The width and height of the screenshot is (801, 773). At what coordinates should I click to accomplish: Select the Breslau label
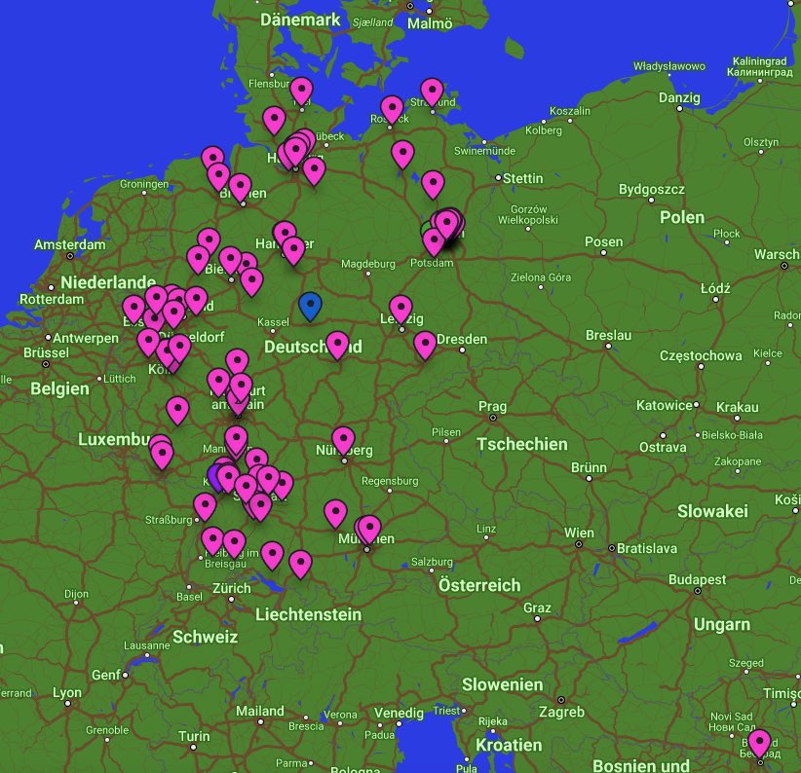(x=608, y=335)
